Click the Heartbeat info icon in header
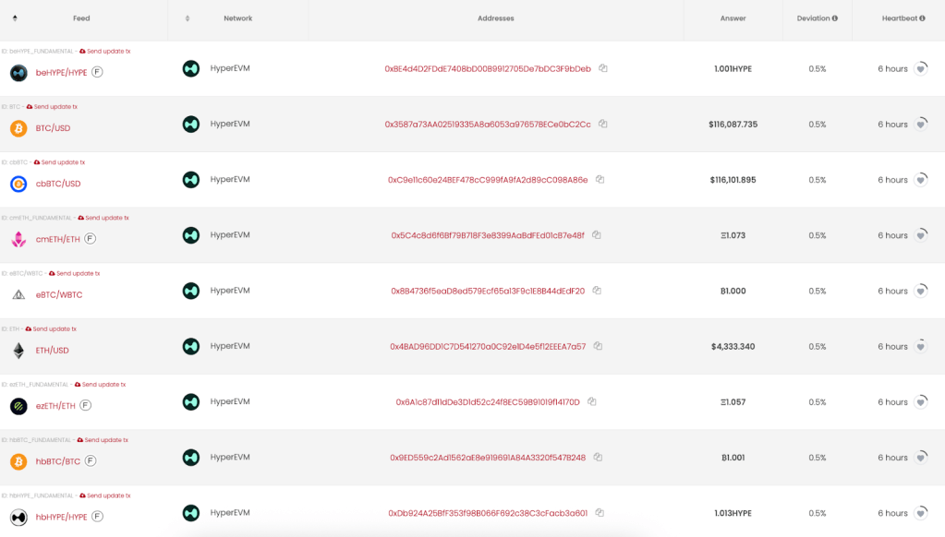The image size is (945, 537). 922,18
